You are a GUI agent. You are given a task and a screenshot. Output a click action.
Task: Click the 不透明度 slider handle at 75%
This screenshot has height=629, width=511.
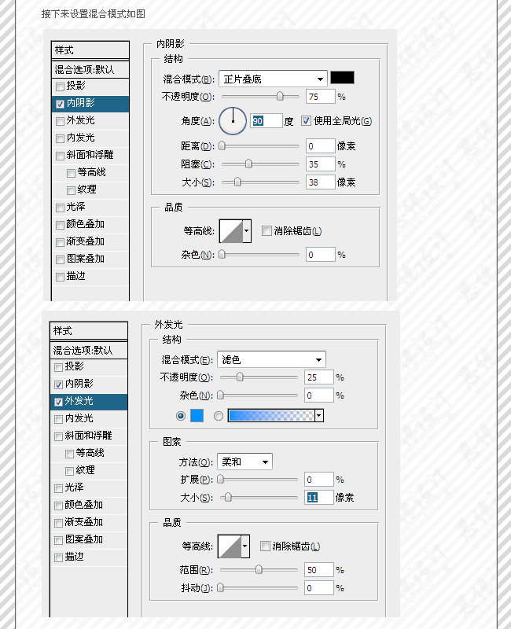click(x=280, y=96)
